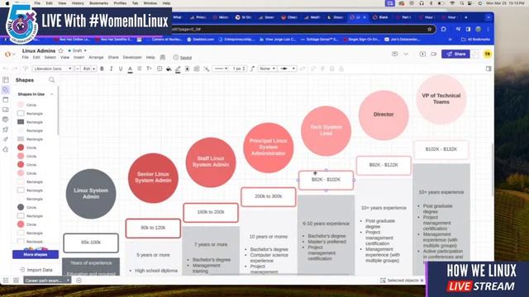Select the VP of Technical Teams circle
Viewport: 529px width, 297px height.
point(441,99)
